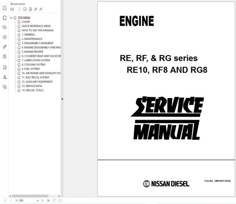Open the Layers panel icon in sidebar
Viewport: 236px width, 204px height.
[4, 37]
